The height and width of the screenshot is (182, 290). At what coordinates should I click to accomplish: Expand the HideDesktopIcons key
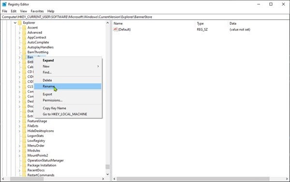tap(20, 131)
